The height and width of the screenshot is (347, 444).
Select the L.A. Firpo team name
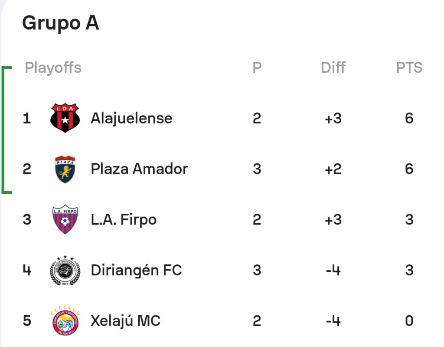124,220
